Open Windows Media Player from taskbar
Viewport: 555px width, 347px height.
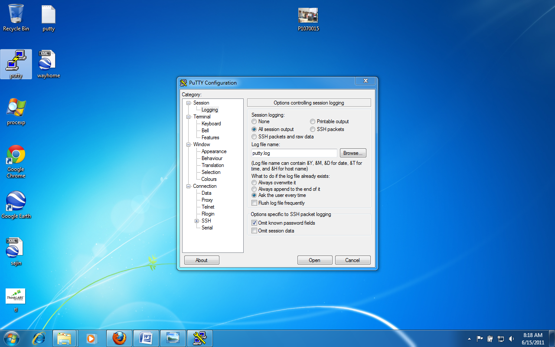(x=91, y=338)
